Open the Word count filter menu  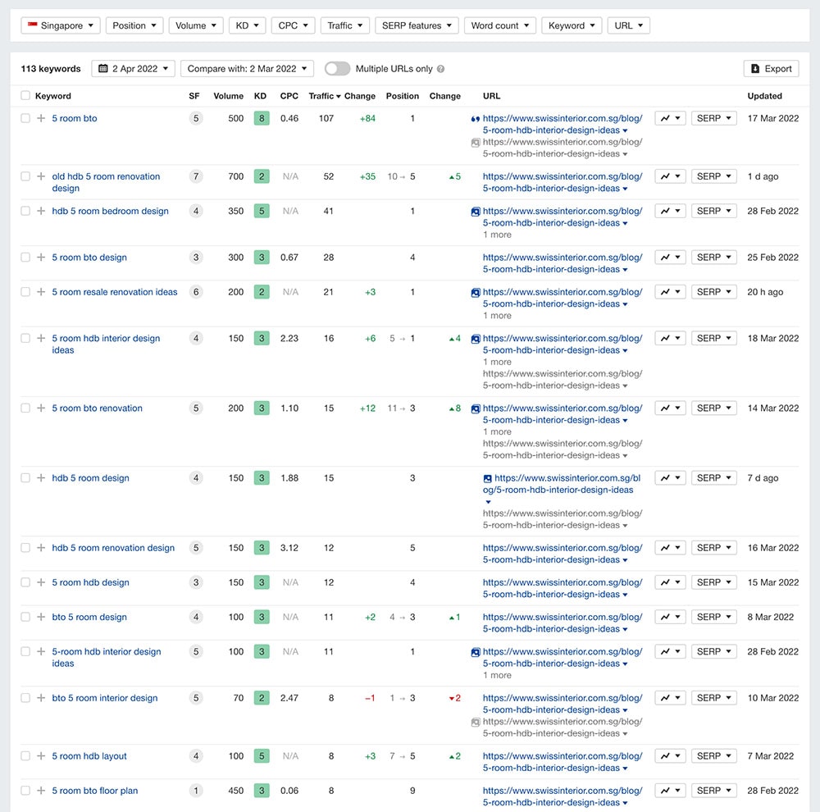pyautogui.click(x=499, y=25)
